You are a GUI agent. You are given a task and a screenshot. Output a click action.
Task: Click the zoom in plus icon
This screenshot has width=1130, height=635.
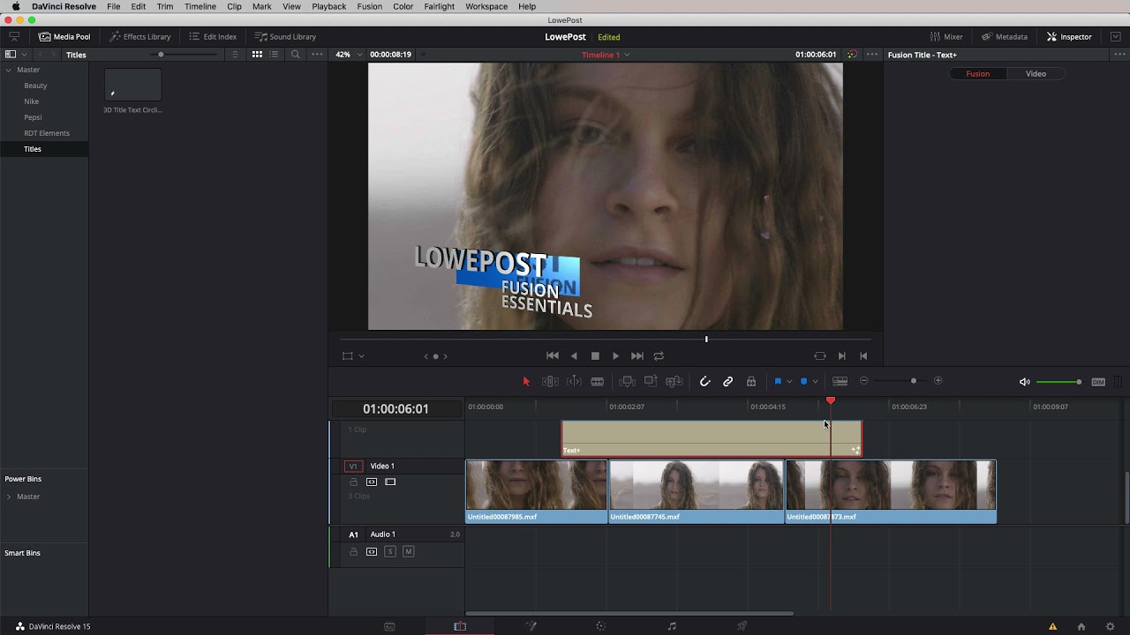point(938,381)
